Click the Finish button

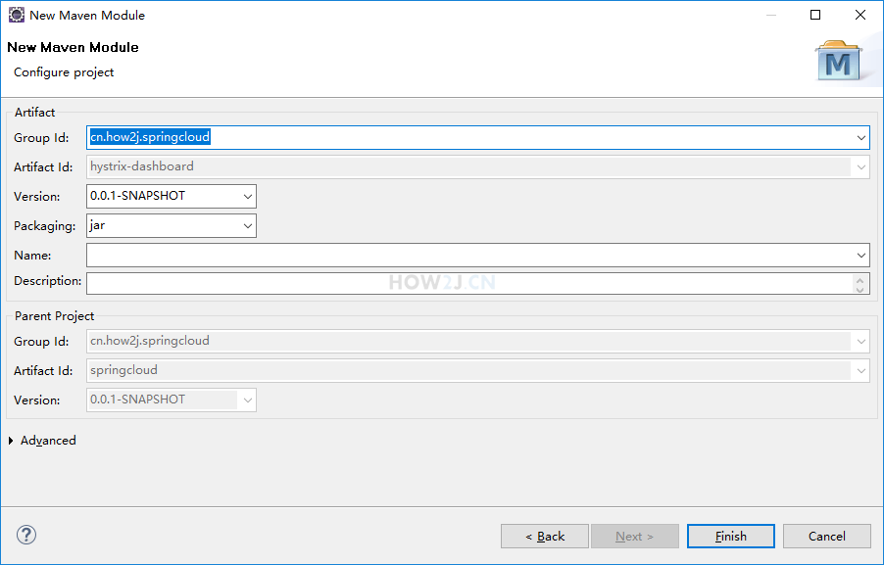pyautogui.click(x=731, y=537)
